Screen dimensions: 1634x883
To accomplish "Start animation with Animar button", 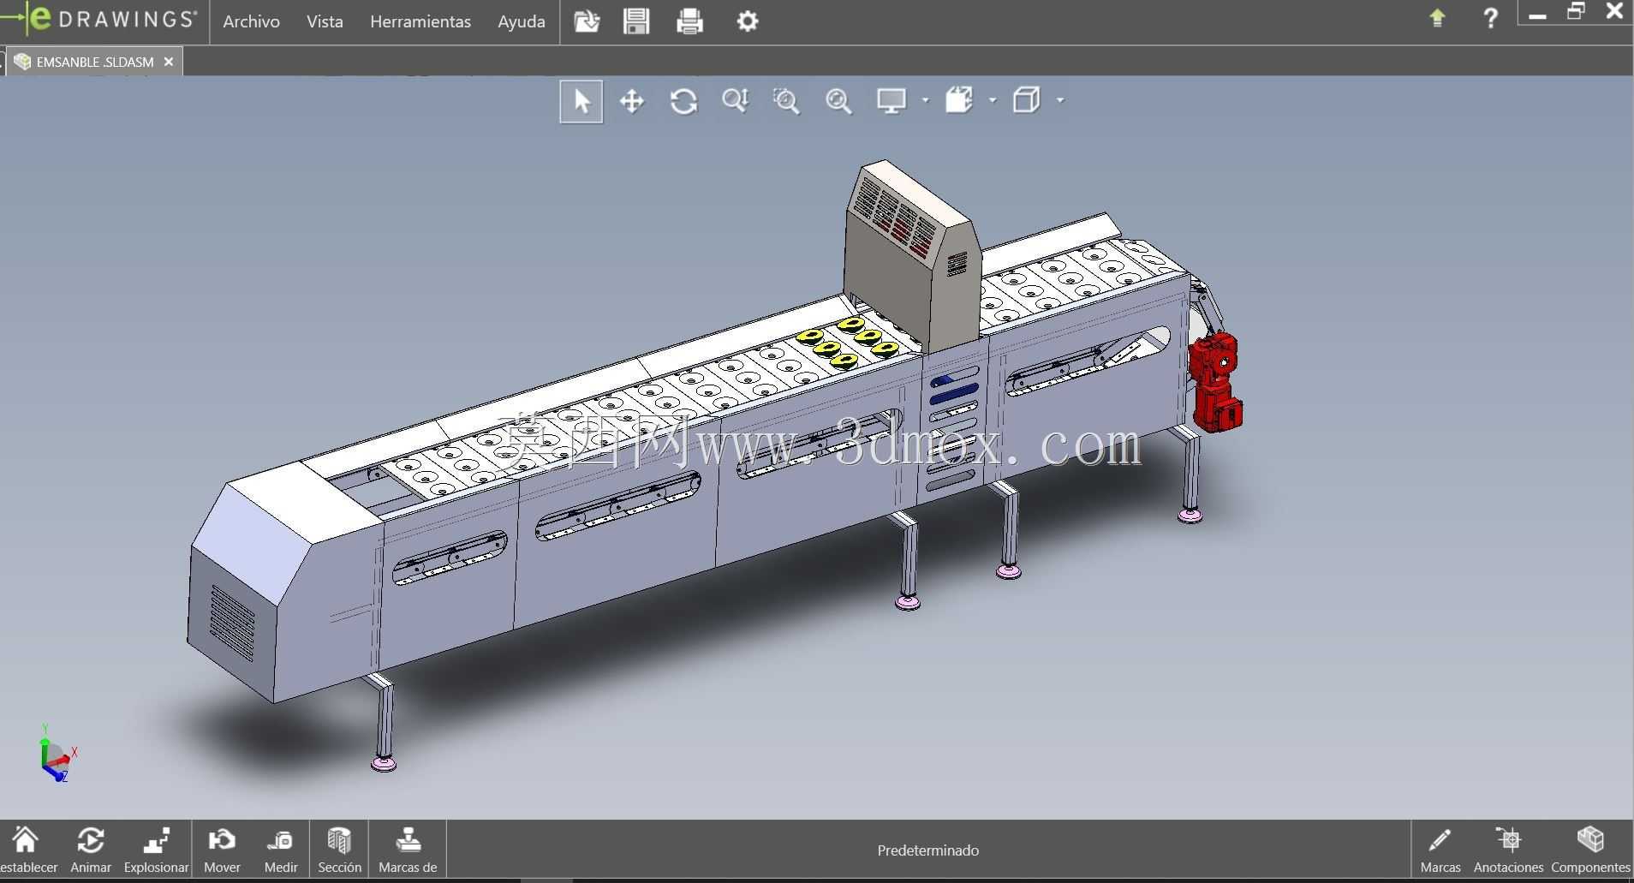I will click(x=91, y=850).
